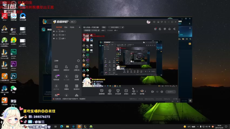Collapse the 工具箱 toolbox panel
The height and width of the screenshot is (129, 230).
click(x=78, y=61)
